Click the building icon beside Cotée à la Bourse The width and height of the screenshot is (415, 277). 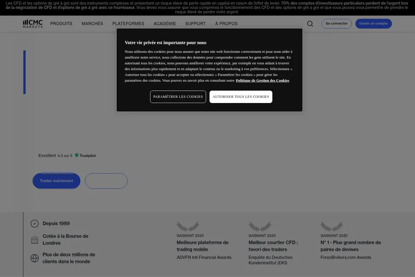point(35,240)
